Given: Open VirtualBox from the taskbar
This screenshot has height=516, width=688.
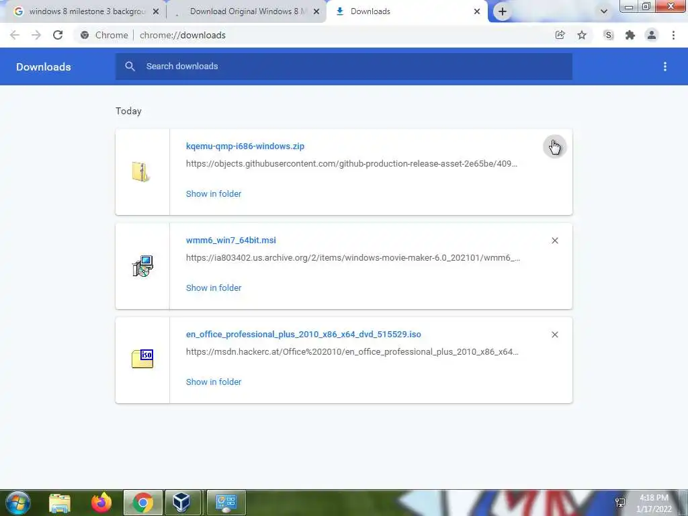Looking at the screenshot, I should 181,503.
